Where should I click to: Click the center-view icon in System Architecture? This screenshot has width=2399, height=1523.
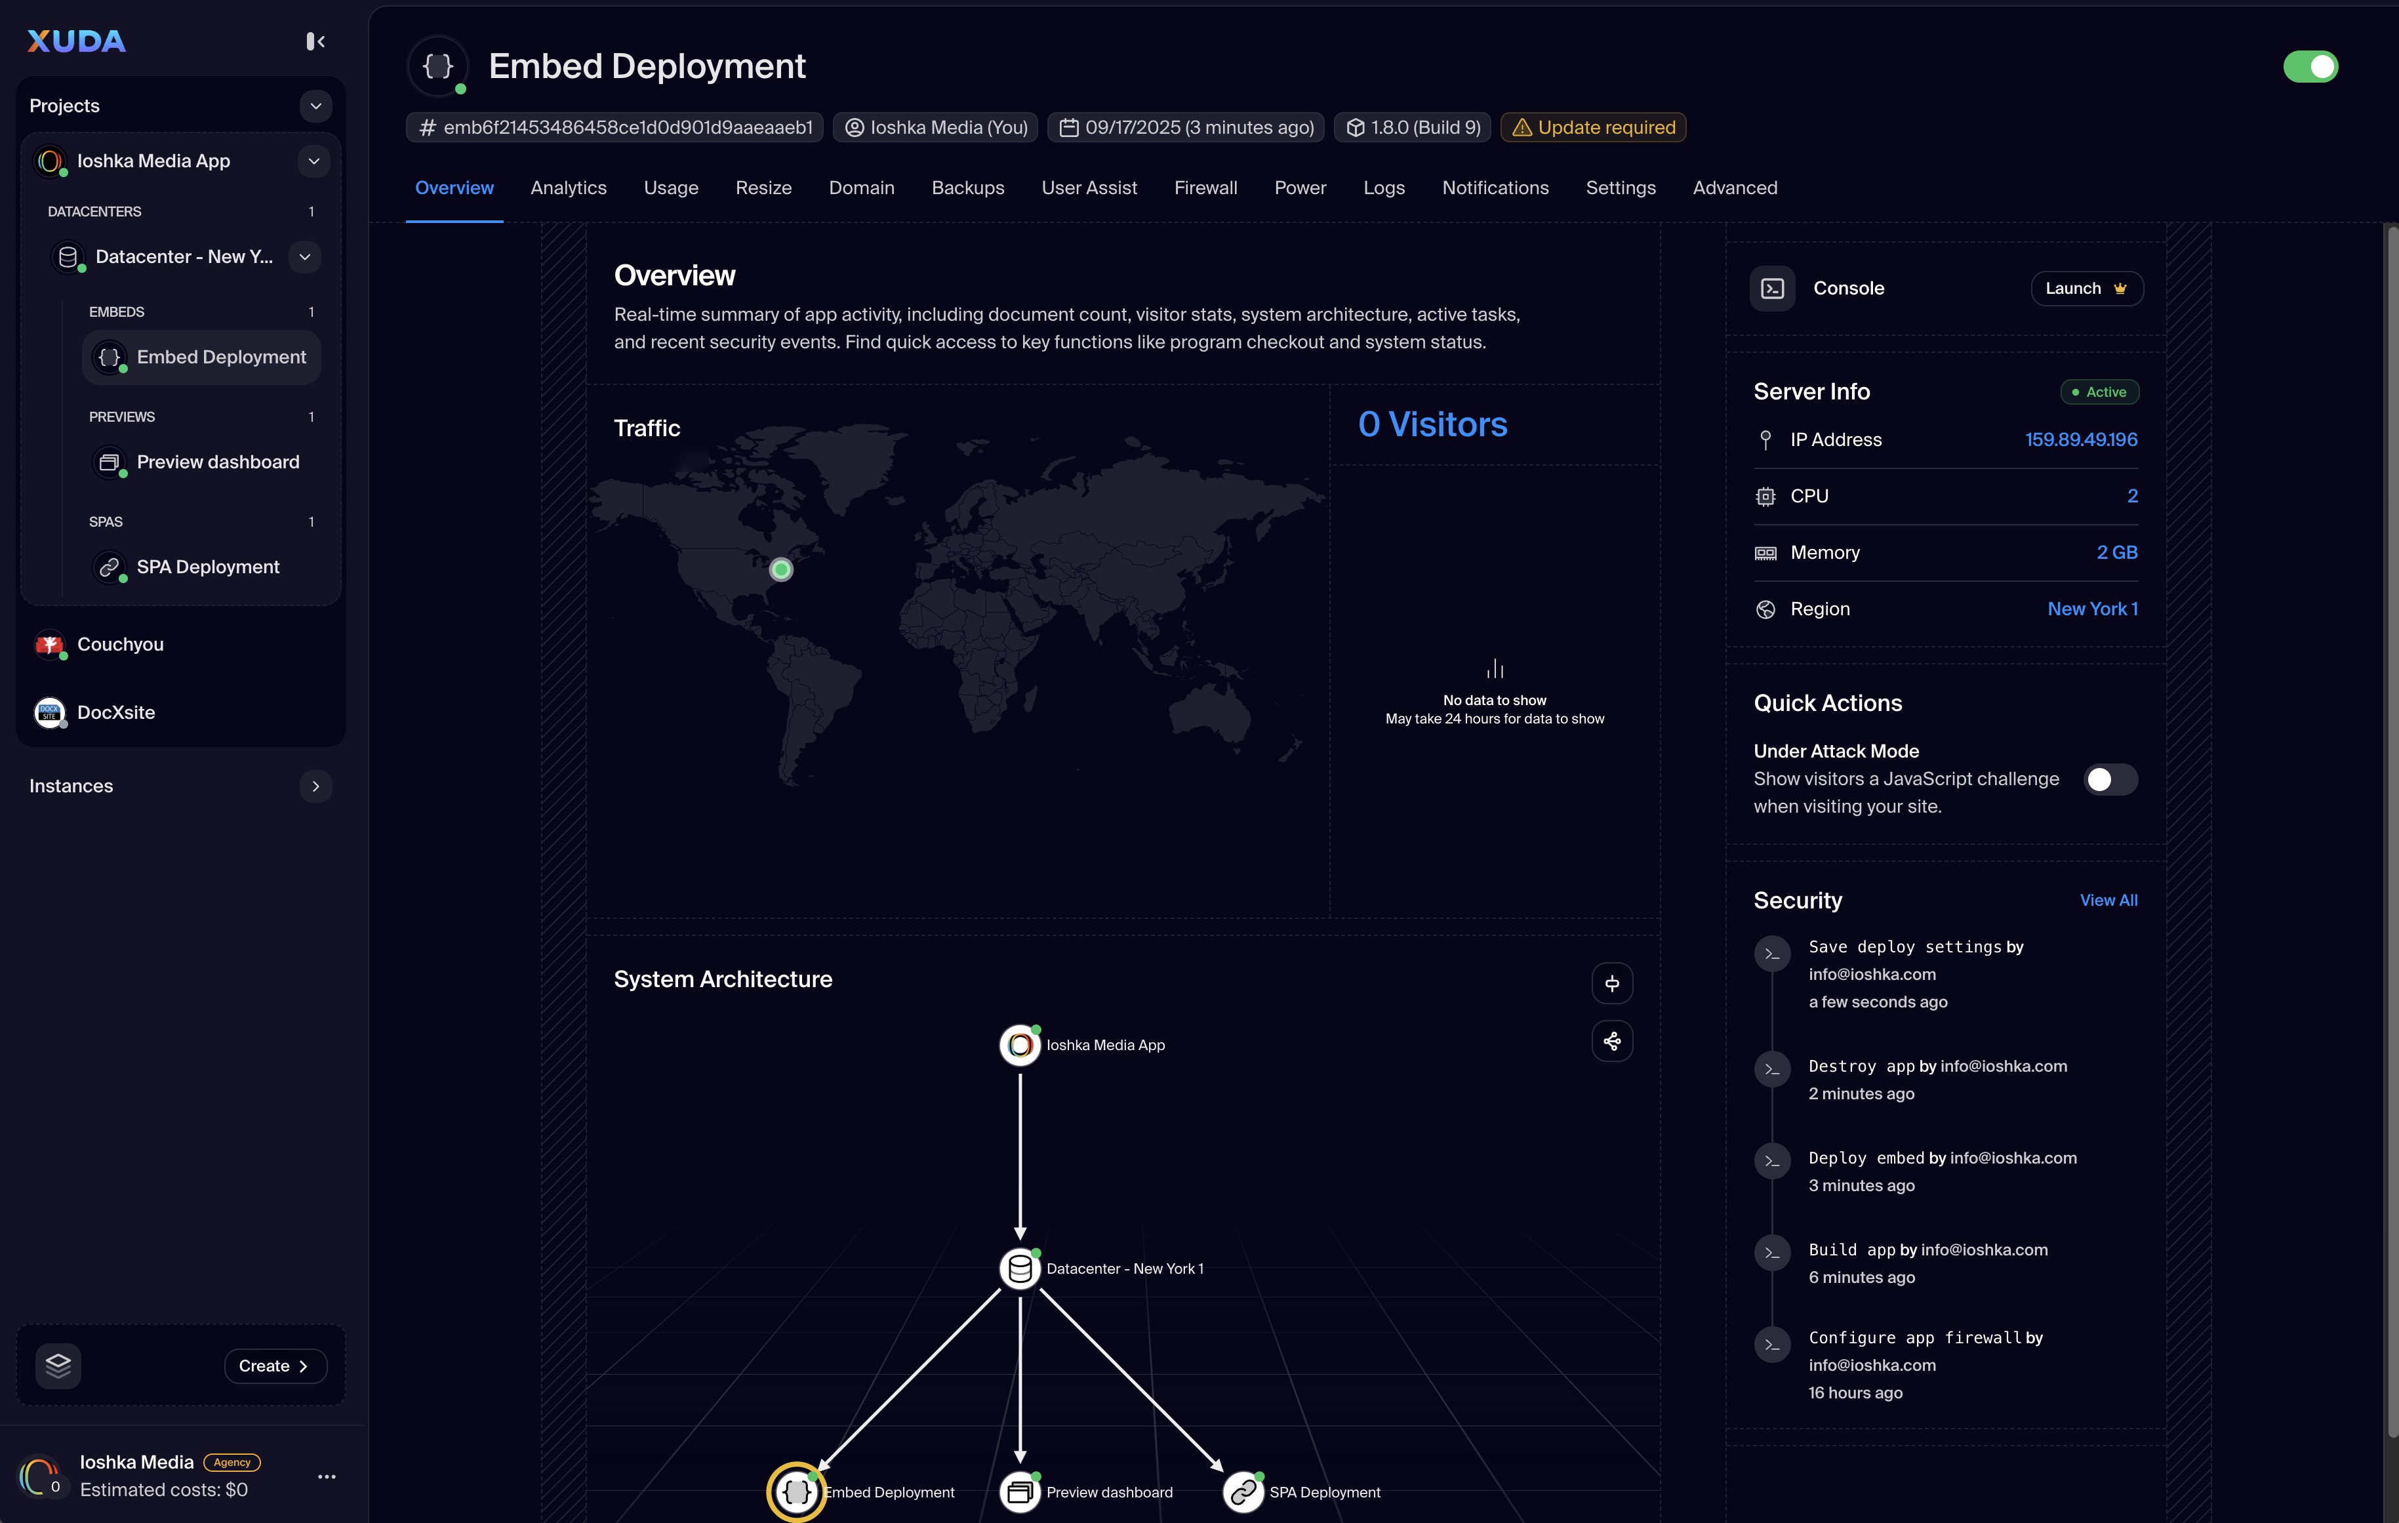click(x=1612, y=983)
